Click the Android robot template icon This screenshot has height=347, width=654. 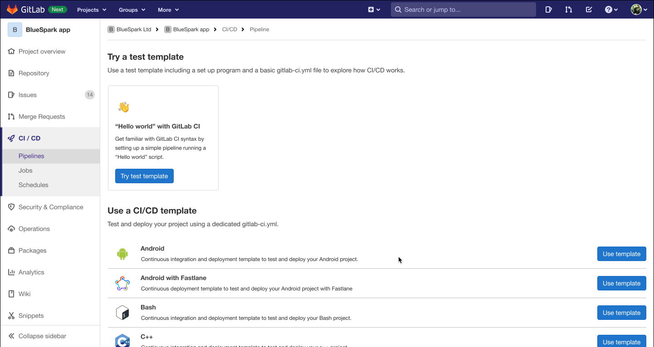coord(122,253)
